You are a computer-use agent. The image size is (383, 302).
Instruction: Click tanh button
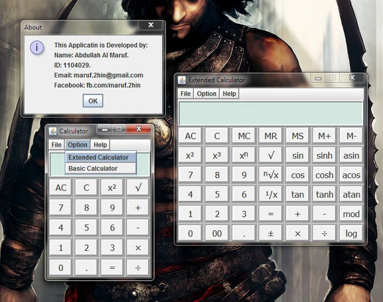(x=325, y=194)
